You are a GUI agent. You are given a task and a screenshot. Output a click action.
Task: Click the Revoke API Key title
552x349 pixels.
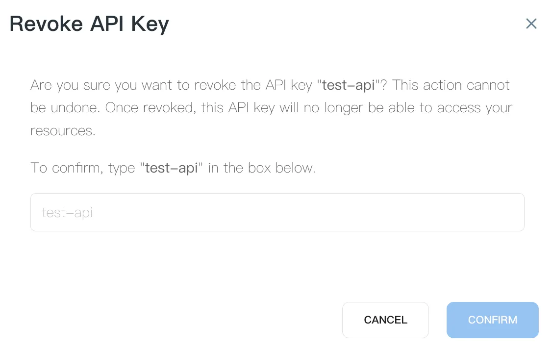89,24
